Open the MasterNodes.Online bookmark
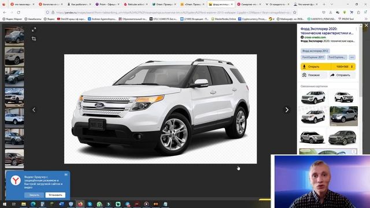The image size is (370, 208). (x=224, y=19)
